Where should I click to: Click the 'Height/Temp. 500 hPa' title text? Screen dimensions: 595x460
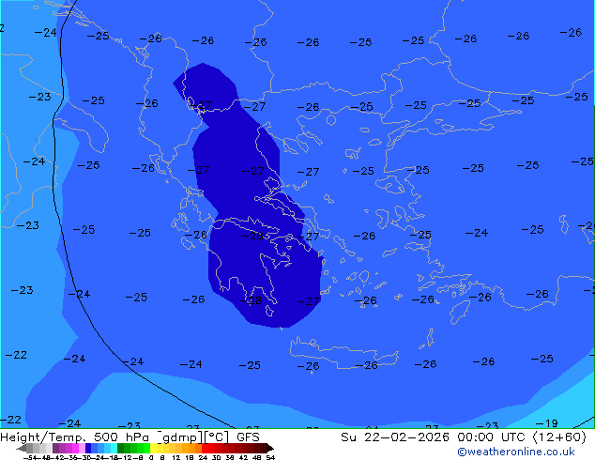pos(74,437)
